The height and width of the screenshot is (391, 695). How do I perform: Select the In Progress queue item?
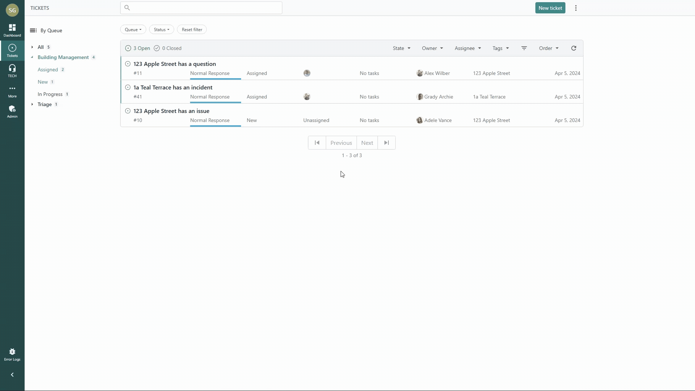pos(50,94)
